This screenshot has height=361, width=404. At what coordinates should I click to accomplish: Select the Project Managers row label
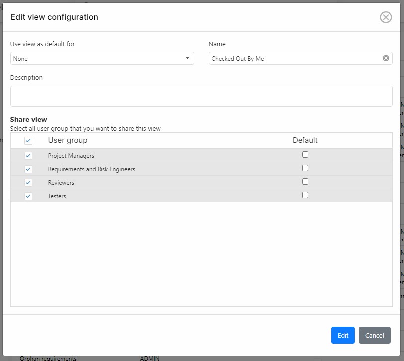[71, 156]
